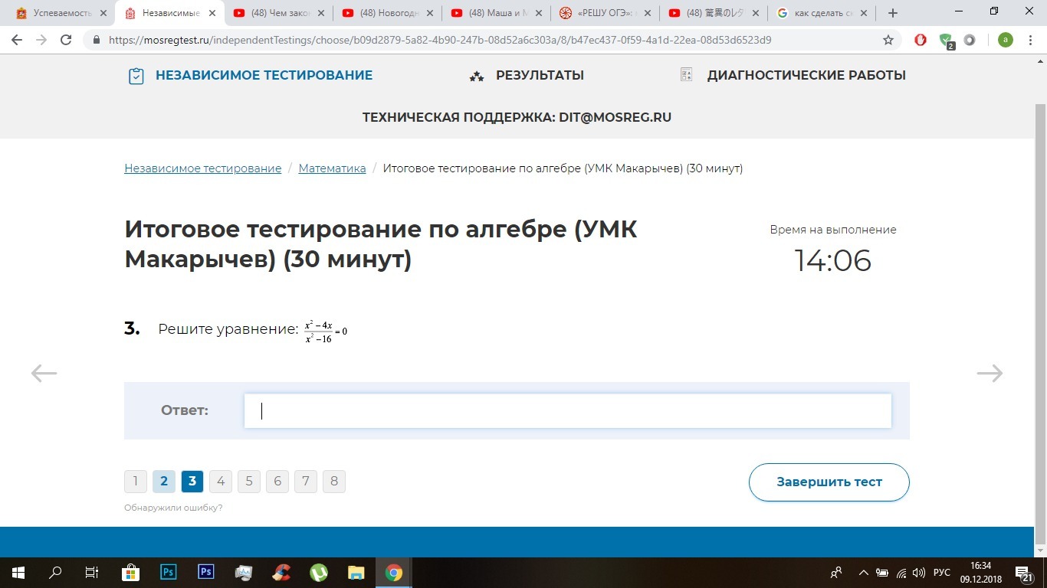Click Завершить тест button
The image size is (1047, 588).
829,482
